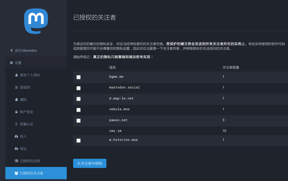Click the cloud upload icon for 导入

pos(16,136)
